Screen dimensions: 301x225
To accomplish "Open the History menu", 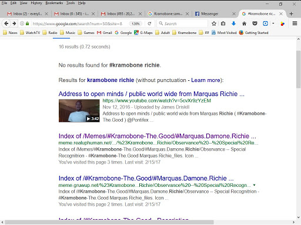I will point(36,3).
